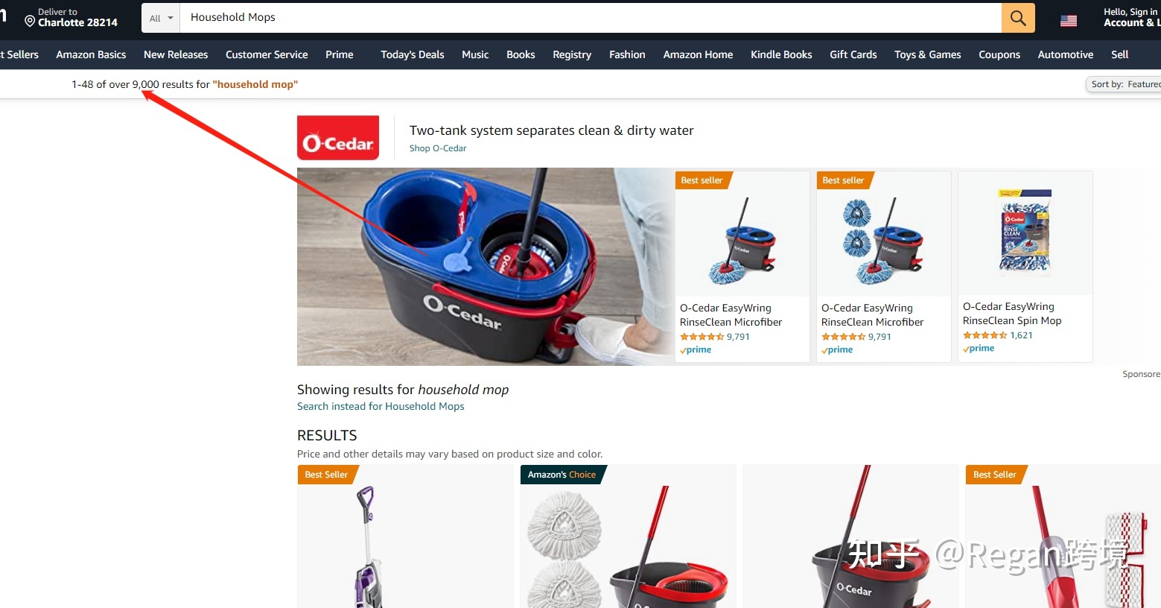Select Amazon Basics from the nav bar
1161x608 pixels.
91,54
